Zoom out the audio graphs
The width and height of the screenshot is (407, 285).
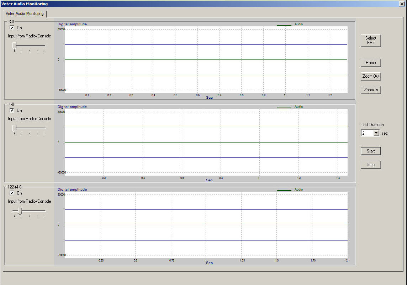coord(371,76)
